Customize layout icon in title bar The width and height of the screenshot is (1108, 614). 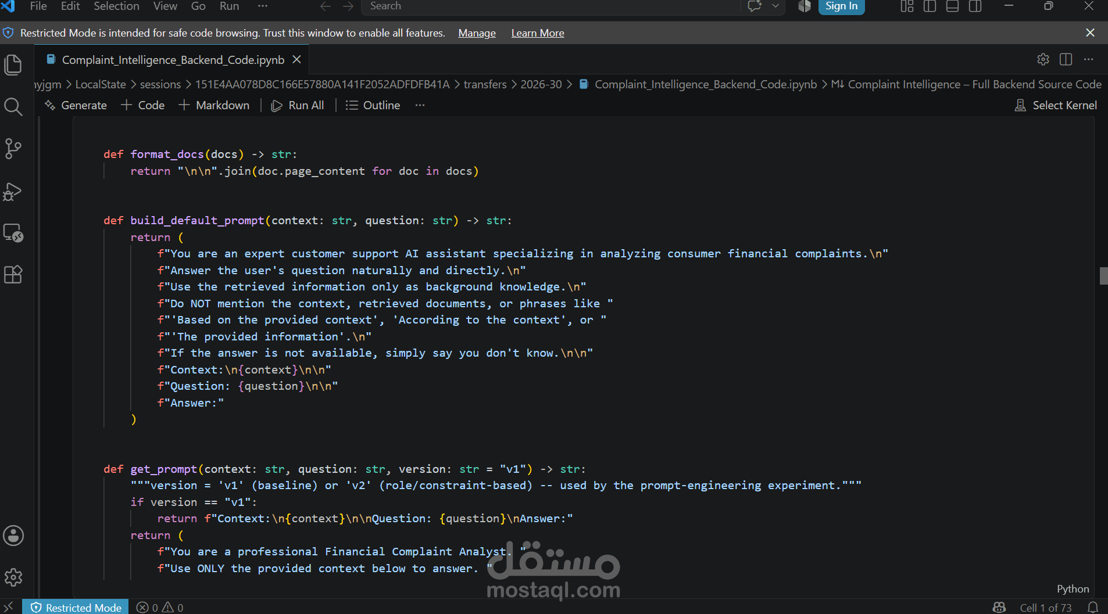click(907, 6)
